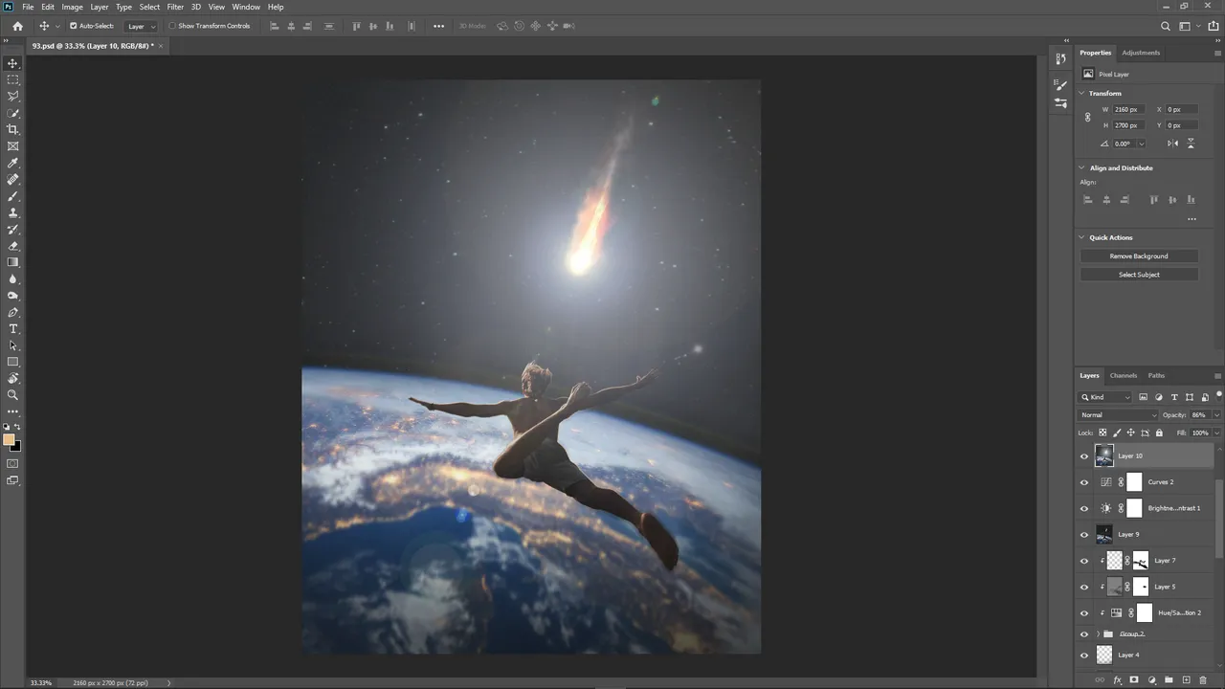Open the Opacity slider dropdown arrow
Image resolution: width=1225 pixels, height=689 pixels.
[1216, 415]
